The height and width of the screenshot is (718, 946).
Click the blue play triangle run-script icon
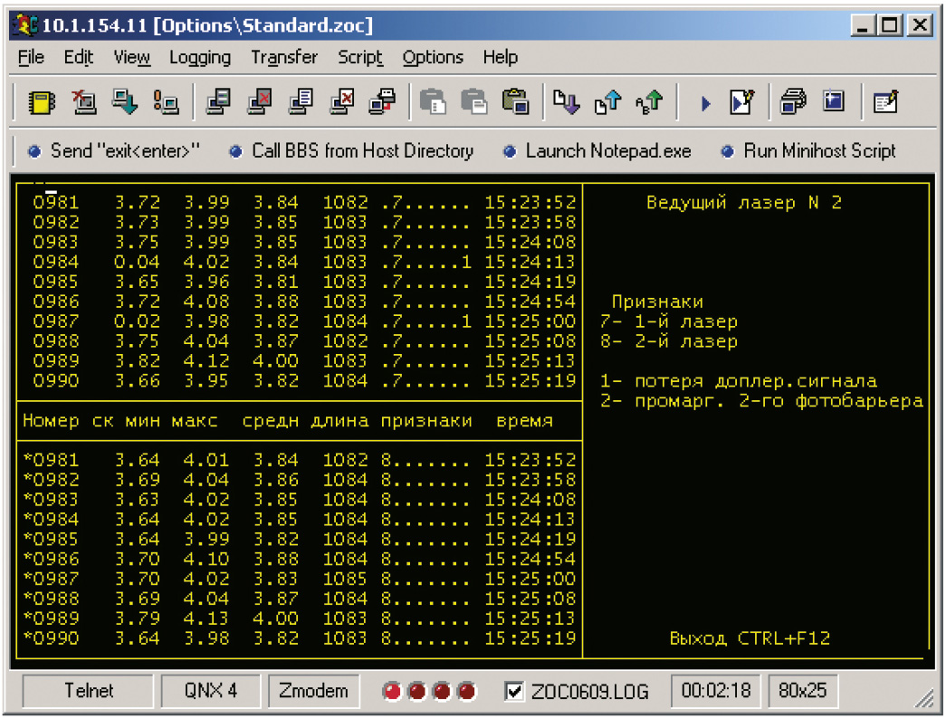(705, 103)
